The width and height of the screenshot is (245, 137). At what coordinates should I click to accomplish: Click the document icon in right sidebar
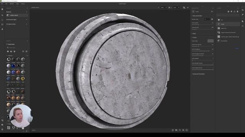click(243, 21)
